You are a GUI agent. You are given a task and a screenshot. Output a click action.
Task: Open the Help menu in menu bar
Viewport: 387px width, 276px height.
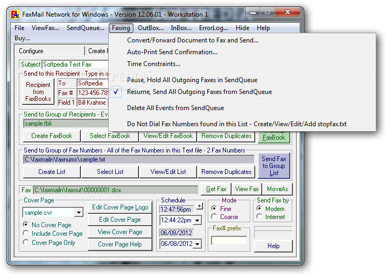click(263, 28)
